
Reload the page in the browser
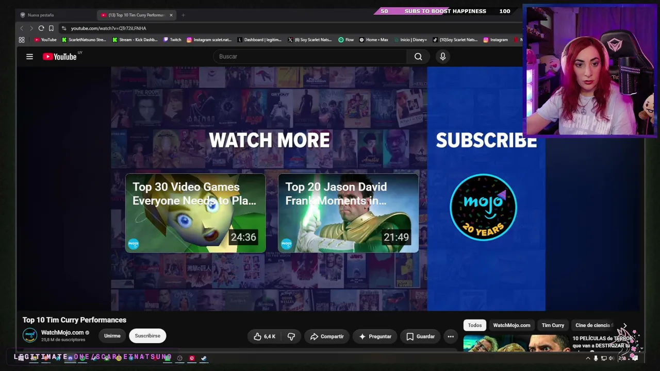(41, 28)
